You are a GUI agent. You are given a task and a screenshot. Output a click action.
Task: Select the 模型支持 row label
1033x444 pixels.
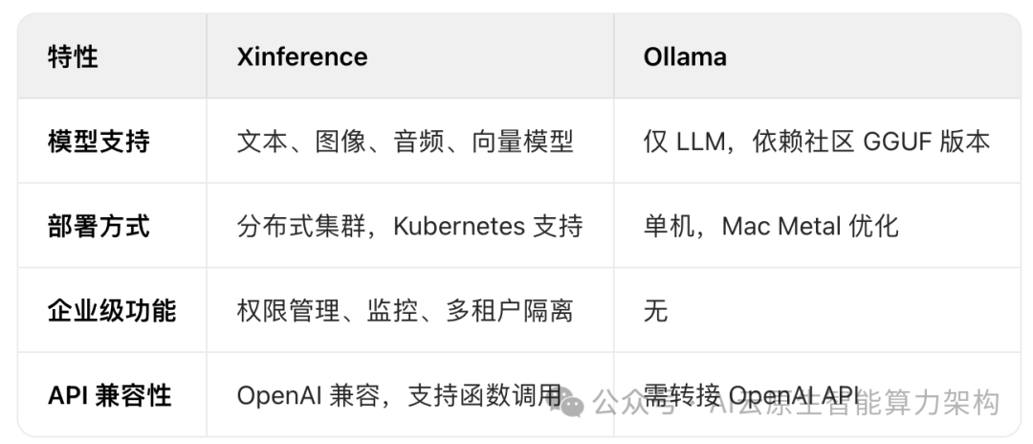[99, 143]
